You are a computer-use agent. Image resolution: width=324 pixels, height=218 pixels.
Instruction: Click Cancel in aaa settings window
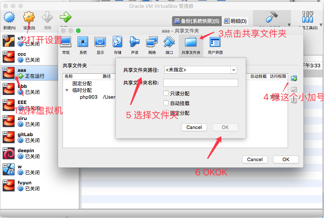click(x=255, y=159)
